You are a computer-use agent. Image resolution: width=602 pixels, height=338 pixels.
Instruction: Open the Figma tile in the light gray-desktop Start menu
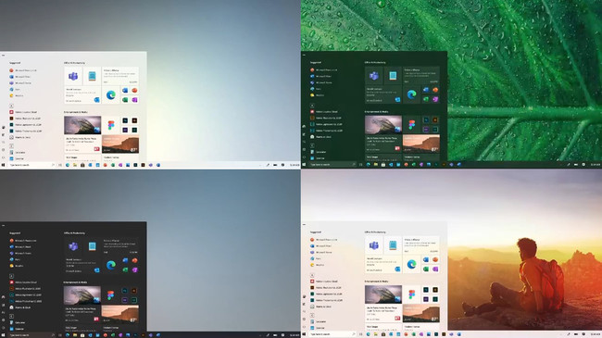pos(111,125)
